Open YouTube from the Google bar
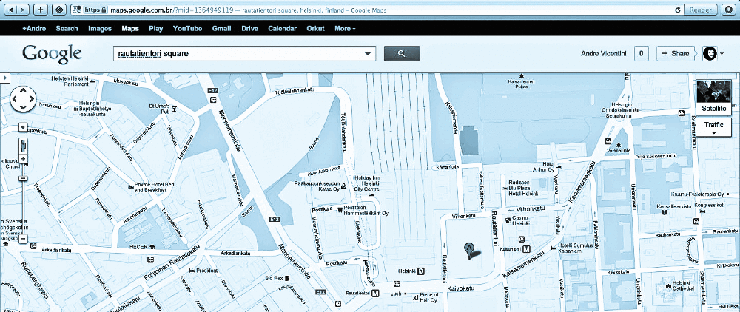Screen dimensions: 740x312 pyautogui.click(x=187, y=29)
